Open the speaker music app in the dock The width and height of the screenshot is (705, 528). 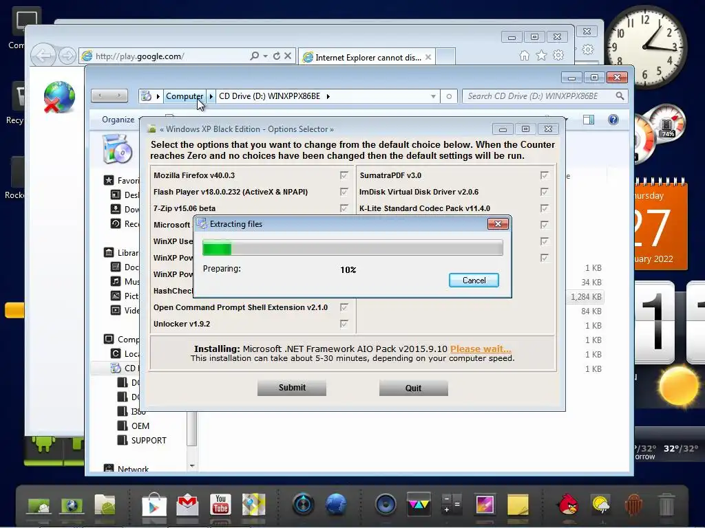[386, 504]
